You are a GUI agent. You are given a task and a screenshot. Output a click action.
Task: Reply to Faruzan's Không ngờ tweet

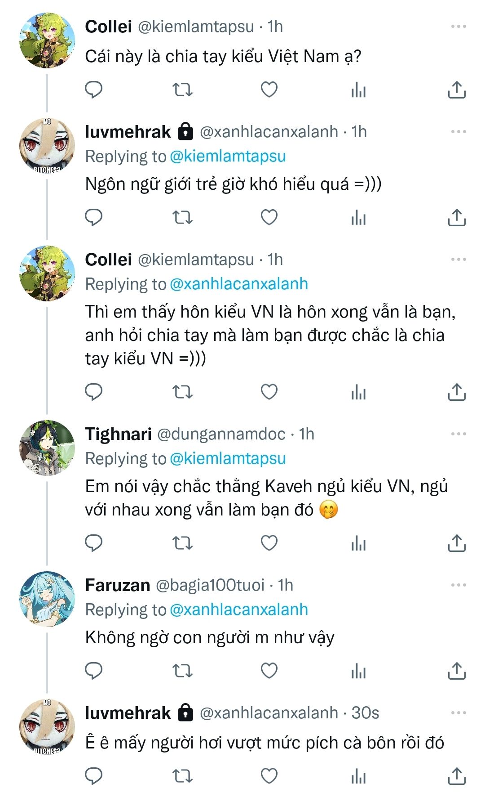(94, 671)
